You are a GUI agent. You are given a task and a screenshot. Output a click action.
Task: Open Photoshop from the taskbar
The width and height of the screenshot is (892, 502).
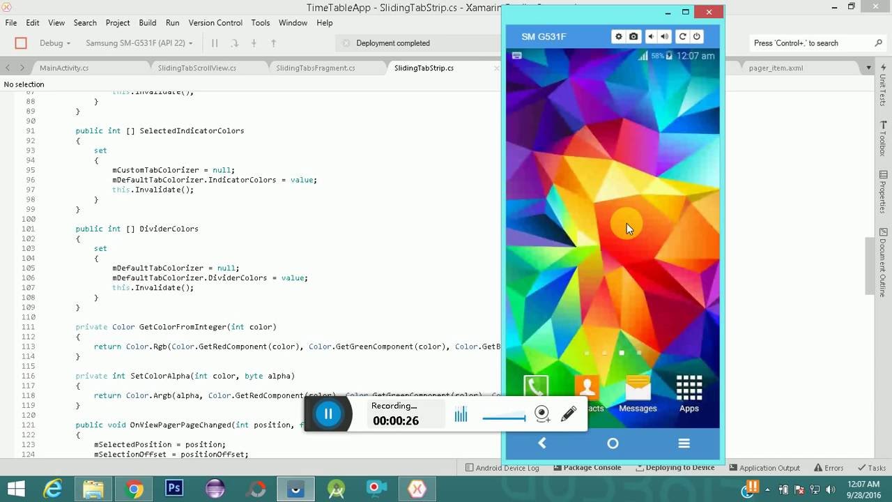174,489
